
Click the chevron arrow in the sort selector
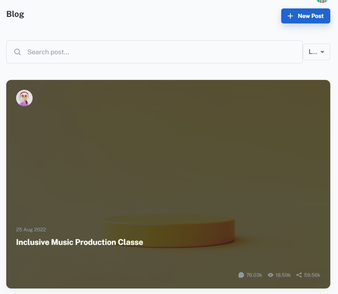(x=322, y=52)
